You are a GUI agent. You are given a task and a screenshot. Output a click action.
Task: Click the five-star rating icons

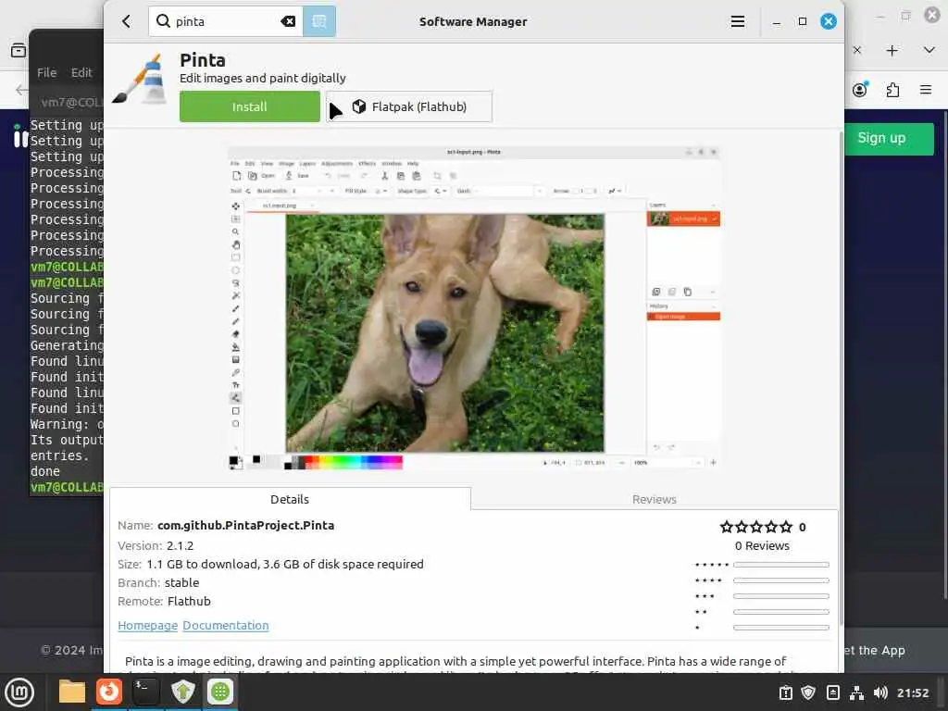point(755,527)
